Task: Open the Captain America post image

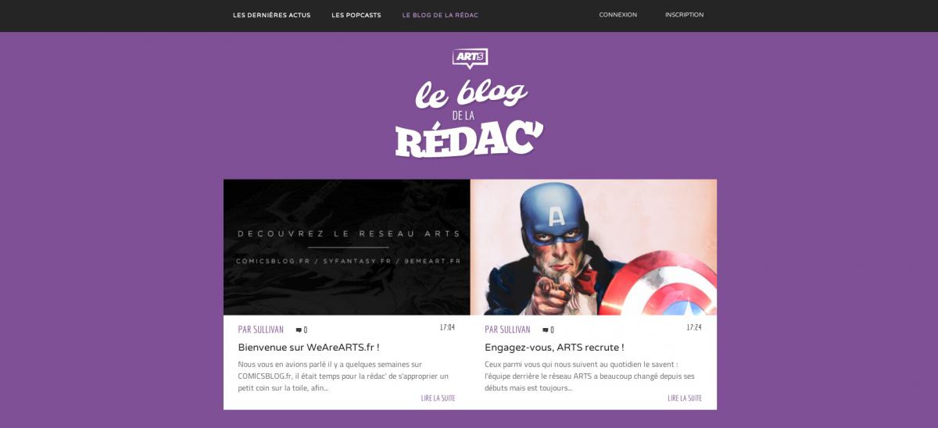Action: [x=593, y=248]
